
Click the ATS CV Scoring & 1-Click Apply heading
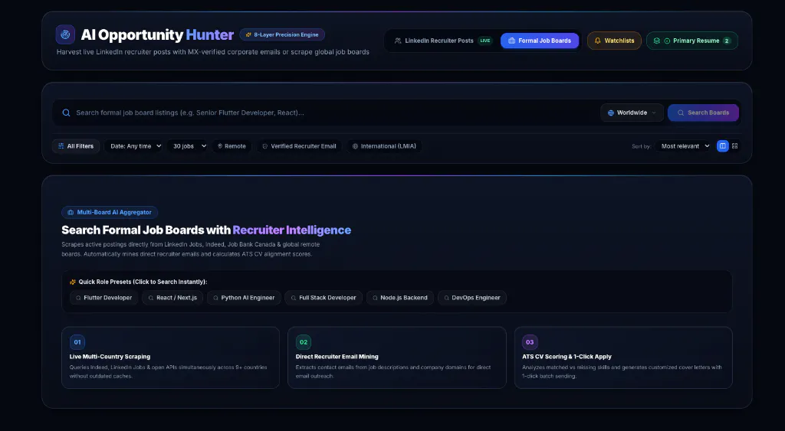(567, 357)
